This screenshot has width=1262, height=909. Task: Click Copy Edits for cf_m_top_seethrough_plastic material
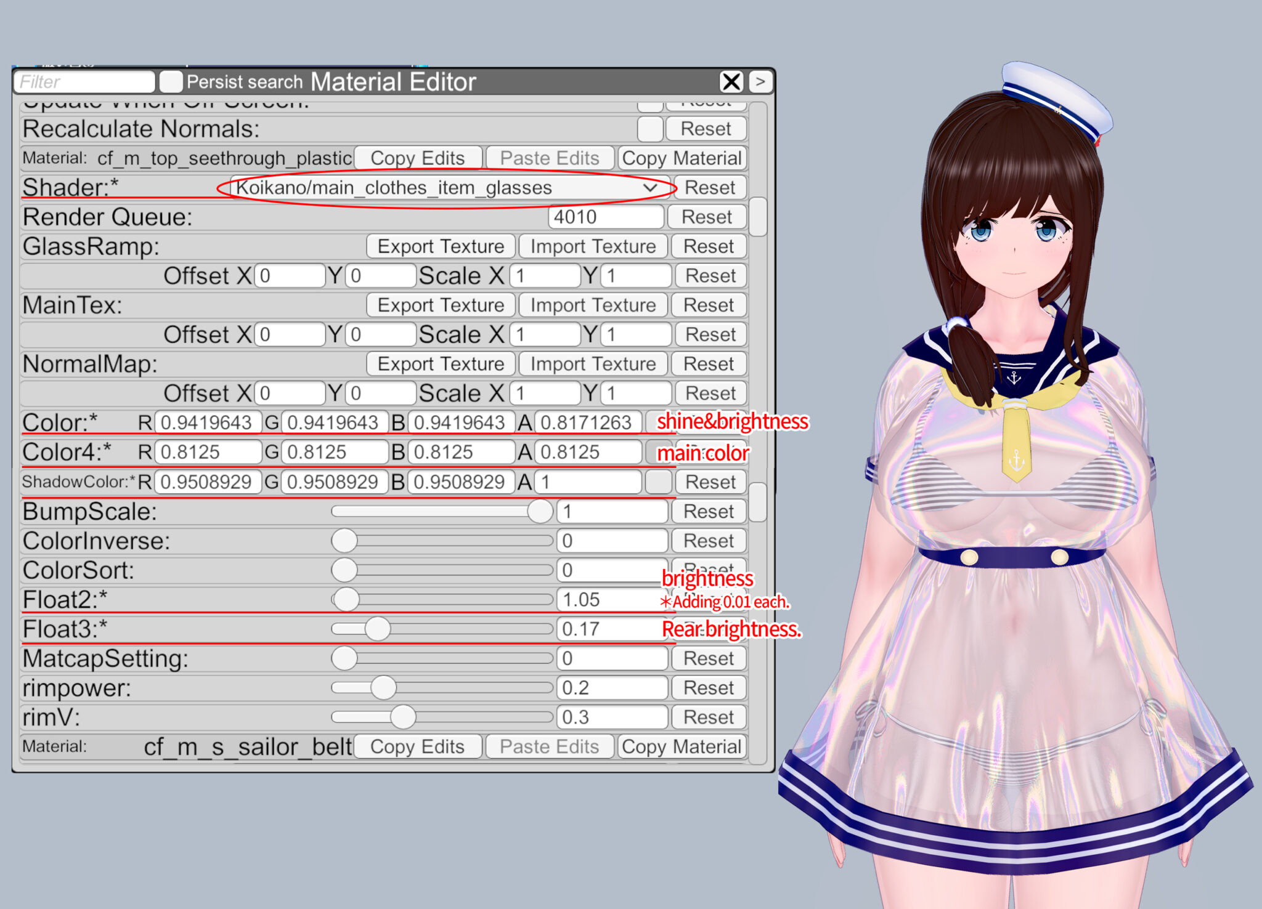click(x=417, y=158)
